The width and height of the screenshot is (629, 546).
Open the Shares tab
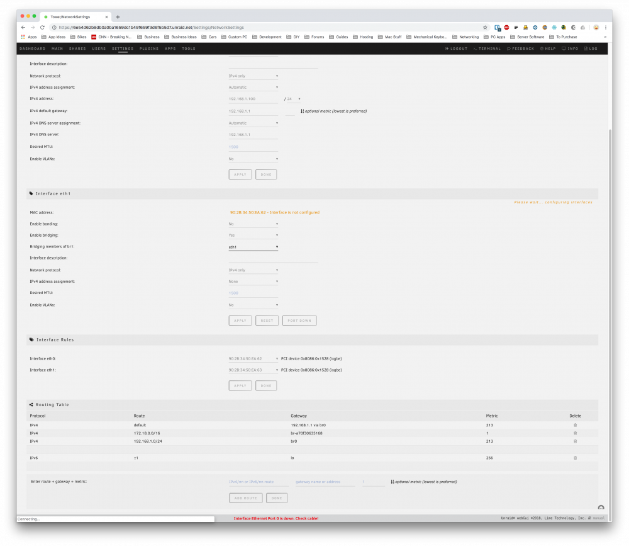[77, 48]
